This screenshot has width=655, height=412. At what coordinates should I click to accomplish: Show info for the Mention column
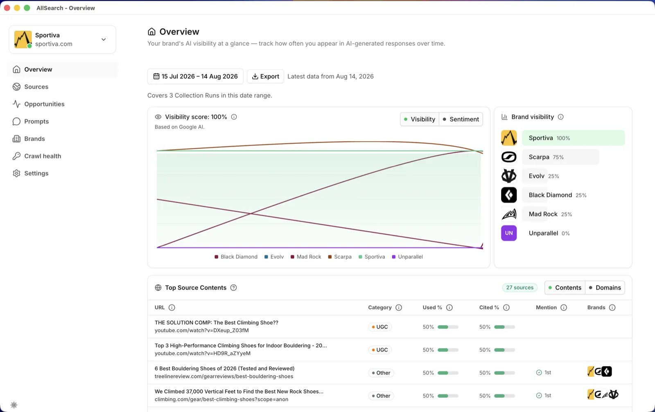[564, 308]
